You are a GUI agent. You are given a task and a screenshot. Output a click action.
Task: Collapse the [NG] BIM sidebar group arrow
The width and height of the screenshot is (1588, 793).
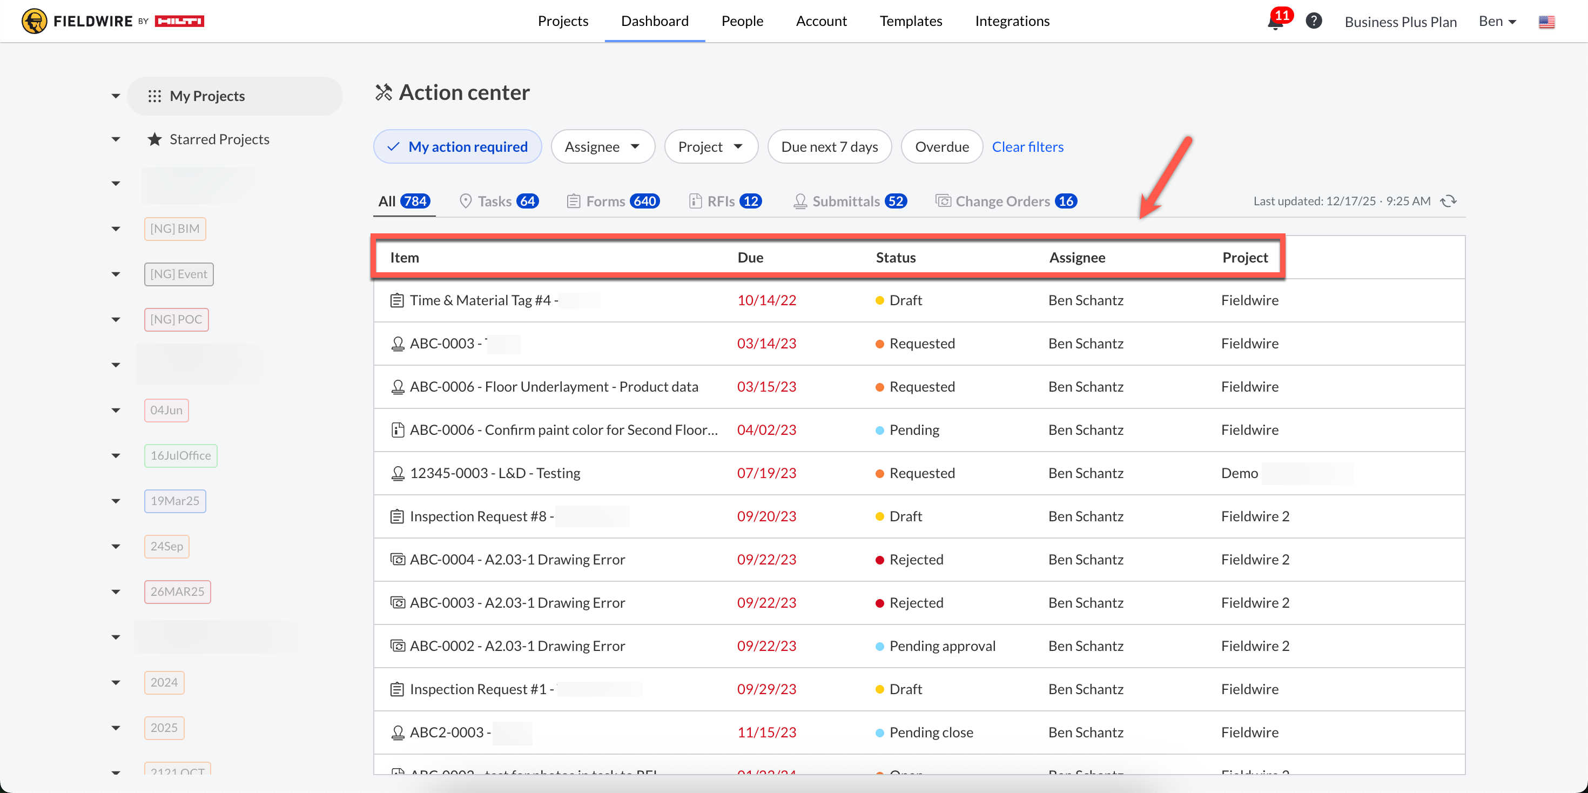pos(115,229)
